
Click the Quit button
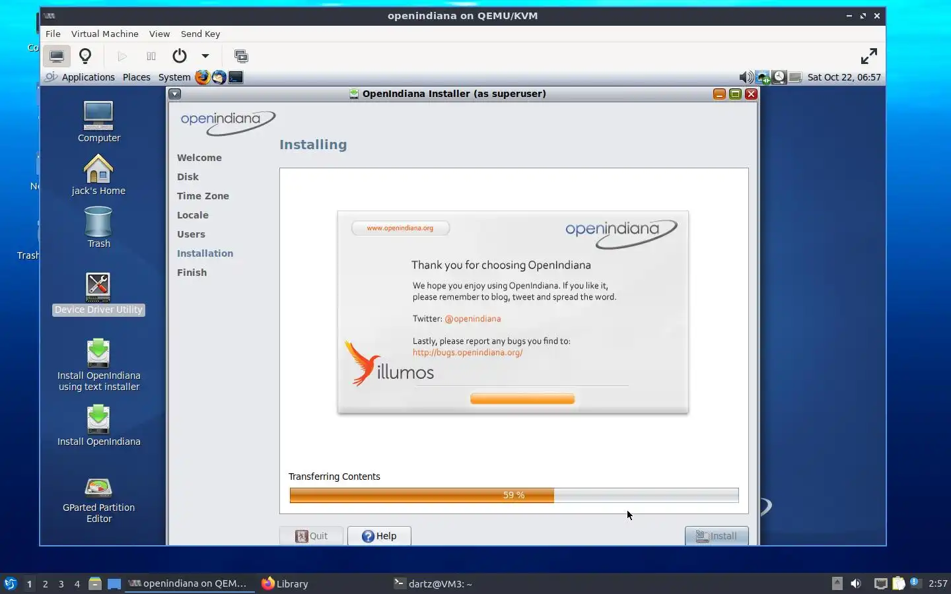point(311,536)
